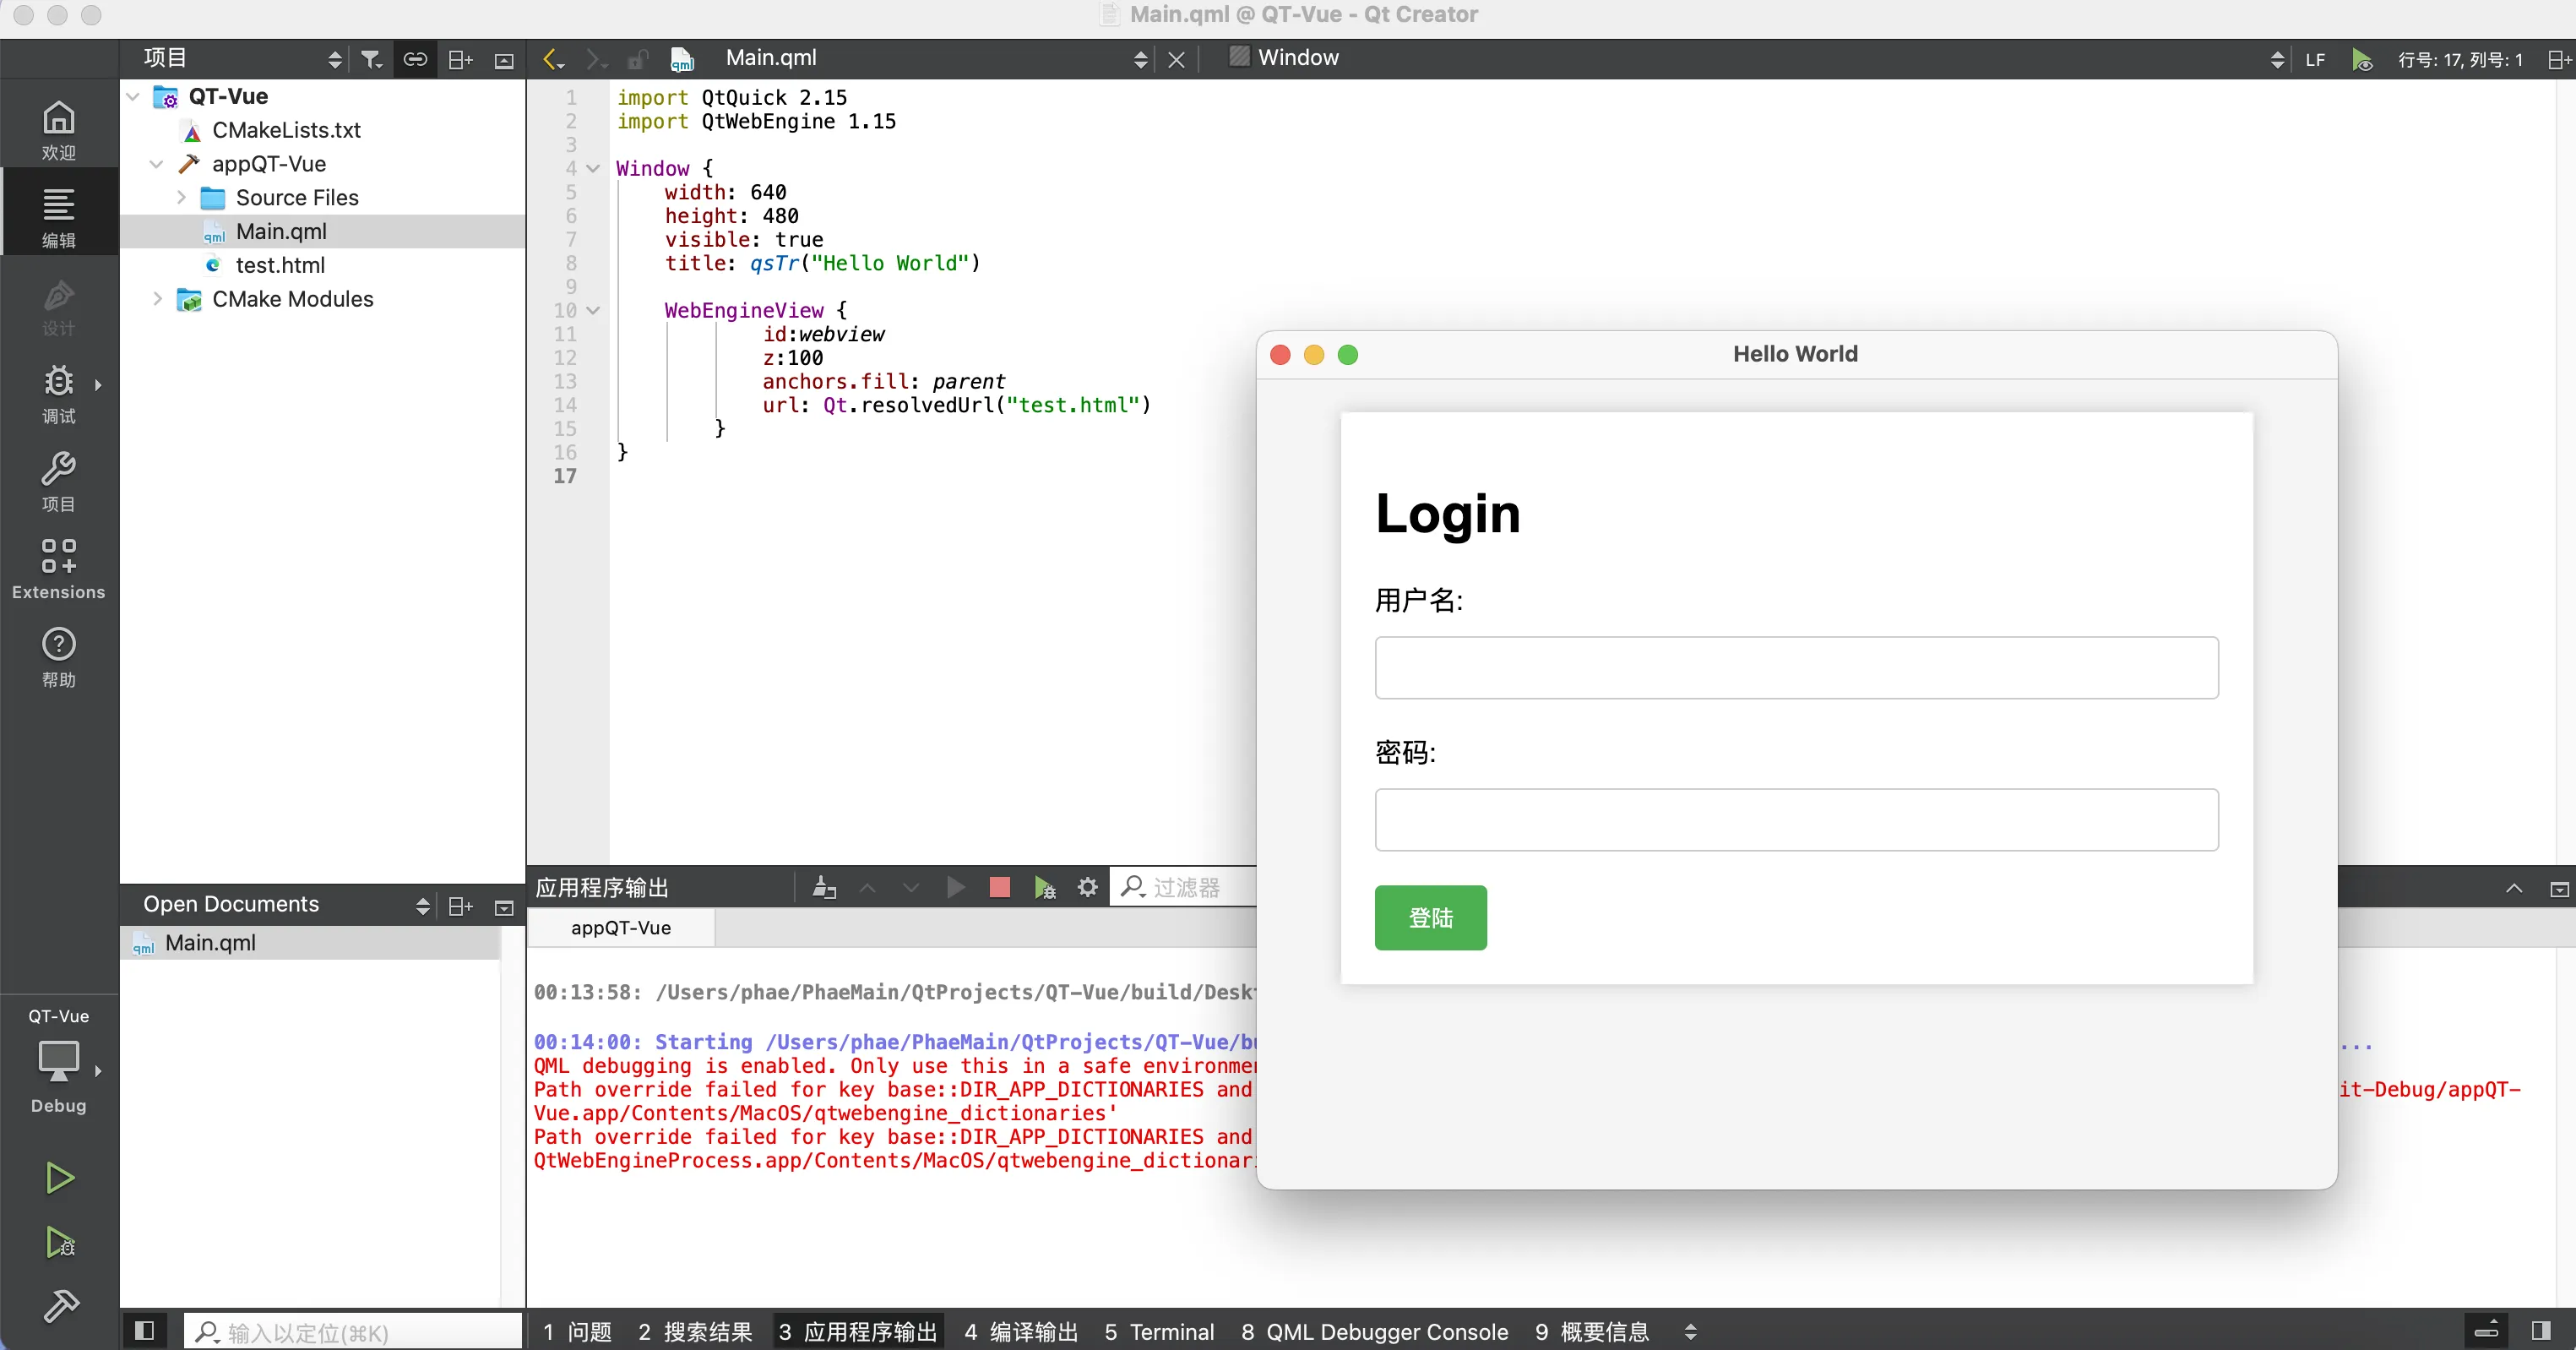The height and width of the screenshot is (1350, 2576).
Task: Toggle the file read-only lock icon
Action: coord(638,60)
